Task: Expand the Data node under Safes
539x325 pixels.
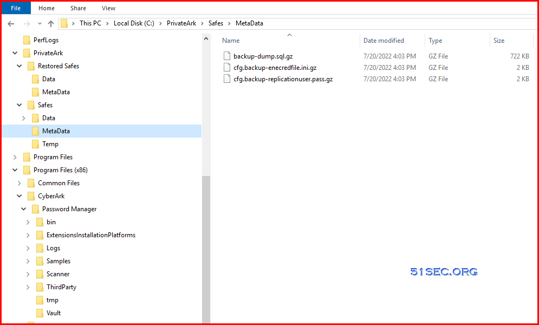Action: 24,118
